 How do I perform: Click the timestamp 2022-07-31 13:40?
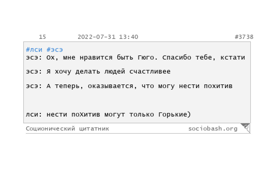click(x=108, y=37)
